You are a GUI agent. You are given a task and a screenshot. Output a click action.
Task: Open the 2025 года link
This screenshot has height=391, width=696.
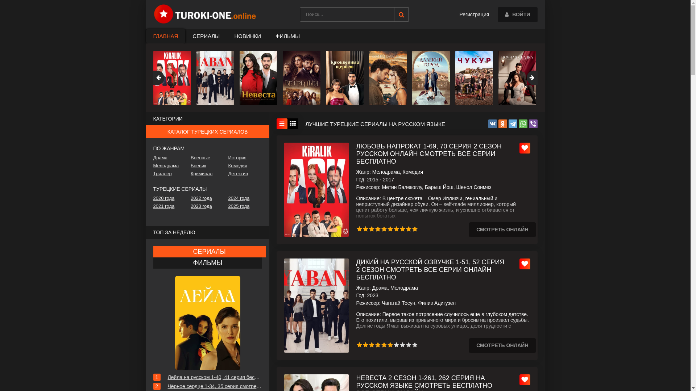(x=239, y=206)
